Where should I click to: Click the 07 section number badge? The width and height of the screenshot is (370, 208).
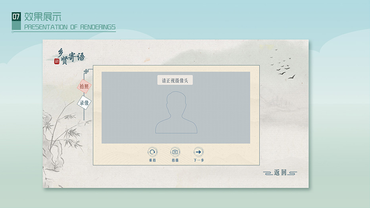click(16, 17)
